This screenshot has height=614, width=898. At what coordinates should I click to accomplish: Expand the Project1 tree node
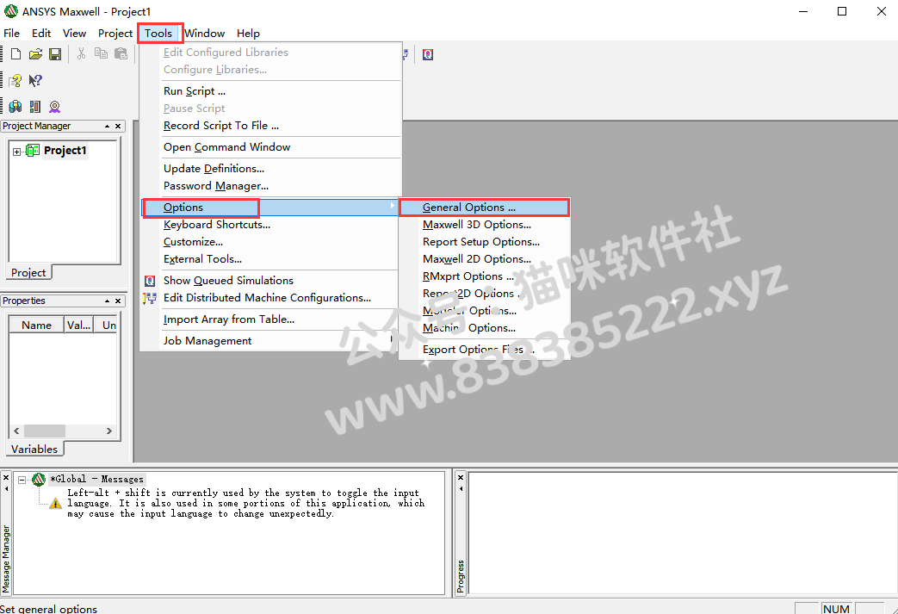click(x=17, y=152)
